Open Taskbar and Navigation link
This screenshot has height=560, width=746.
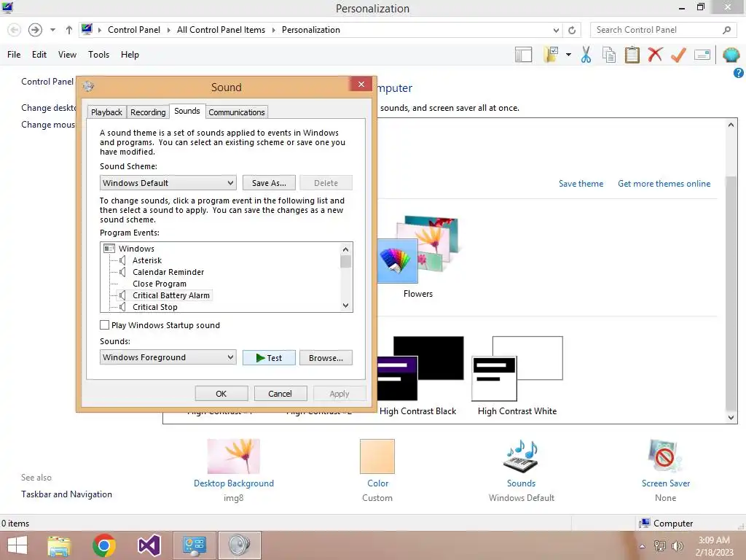point(66,494)
